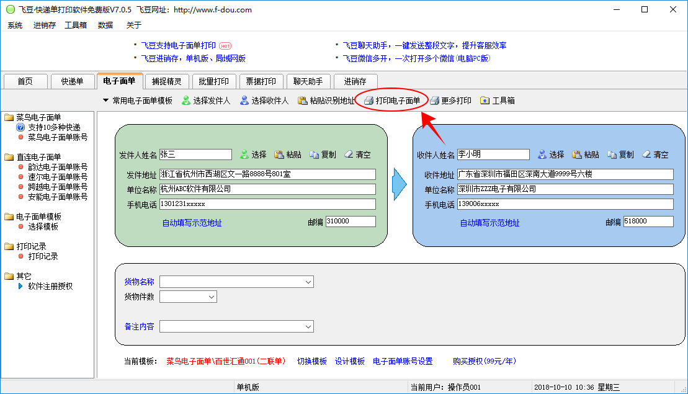
Task: Switch to the 批量打印 tab
Action: [213, 82]
